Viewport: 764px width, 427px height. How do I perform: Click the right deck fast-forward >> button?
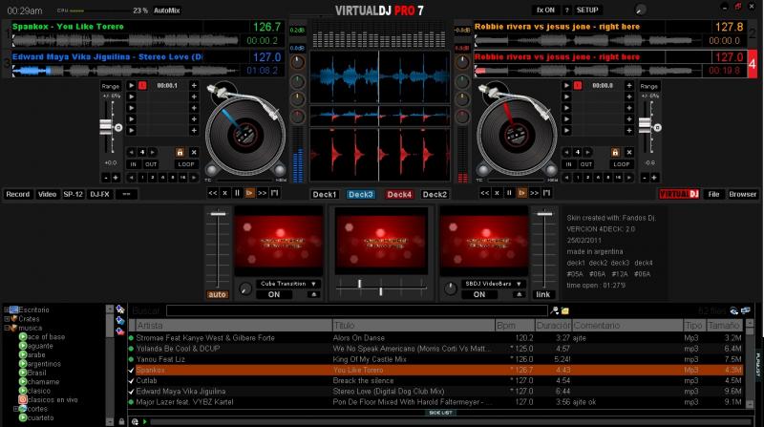pyautogui.click(x=535, y=193)
